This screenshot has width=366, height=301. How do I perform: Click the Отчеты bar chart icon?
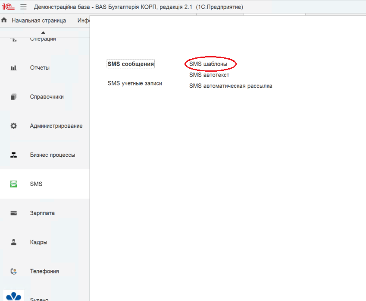point(13,68)
